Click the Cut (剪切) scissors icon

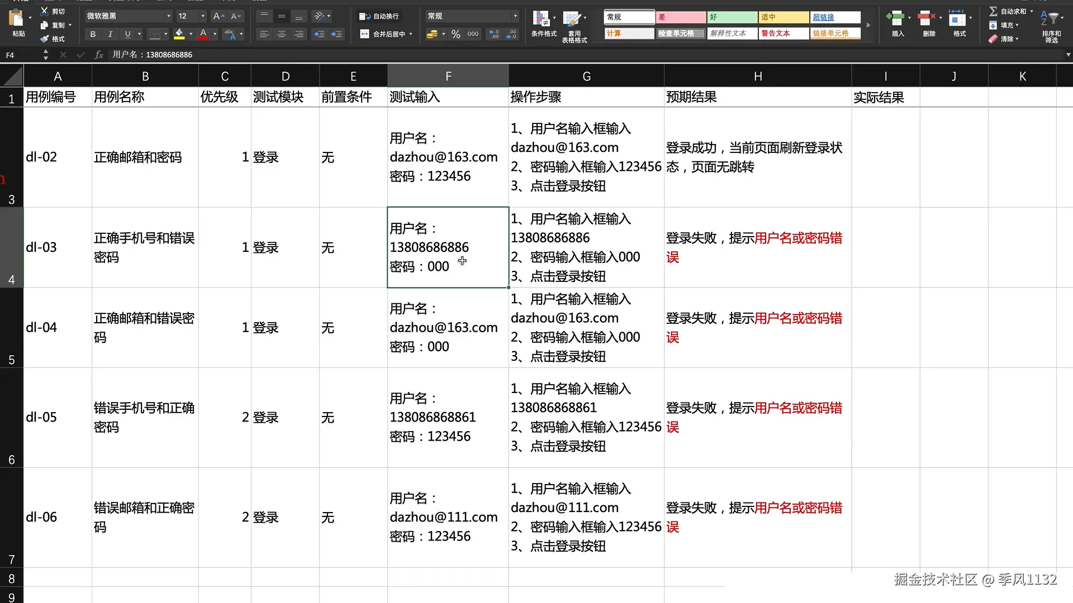[x=45, y=11]
